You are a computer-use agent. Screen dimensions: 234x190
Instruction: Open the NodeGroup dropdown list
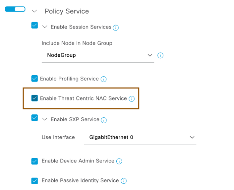click(x=98, y=55)
